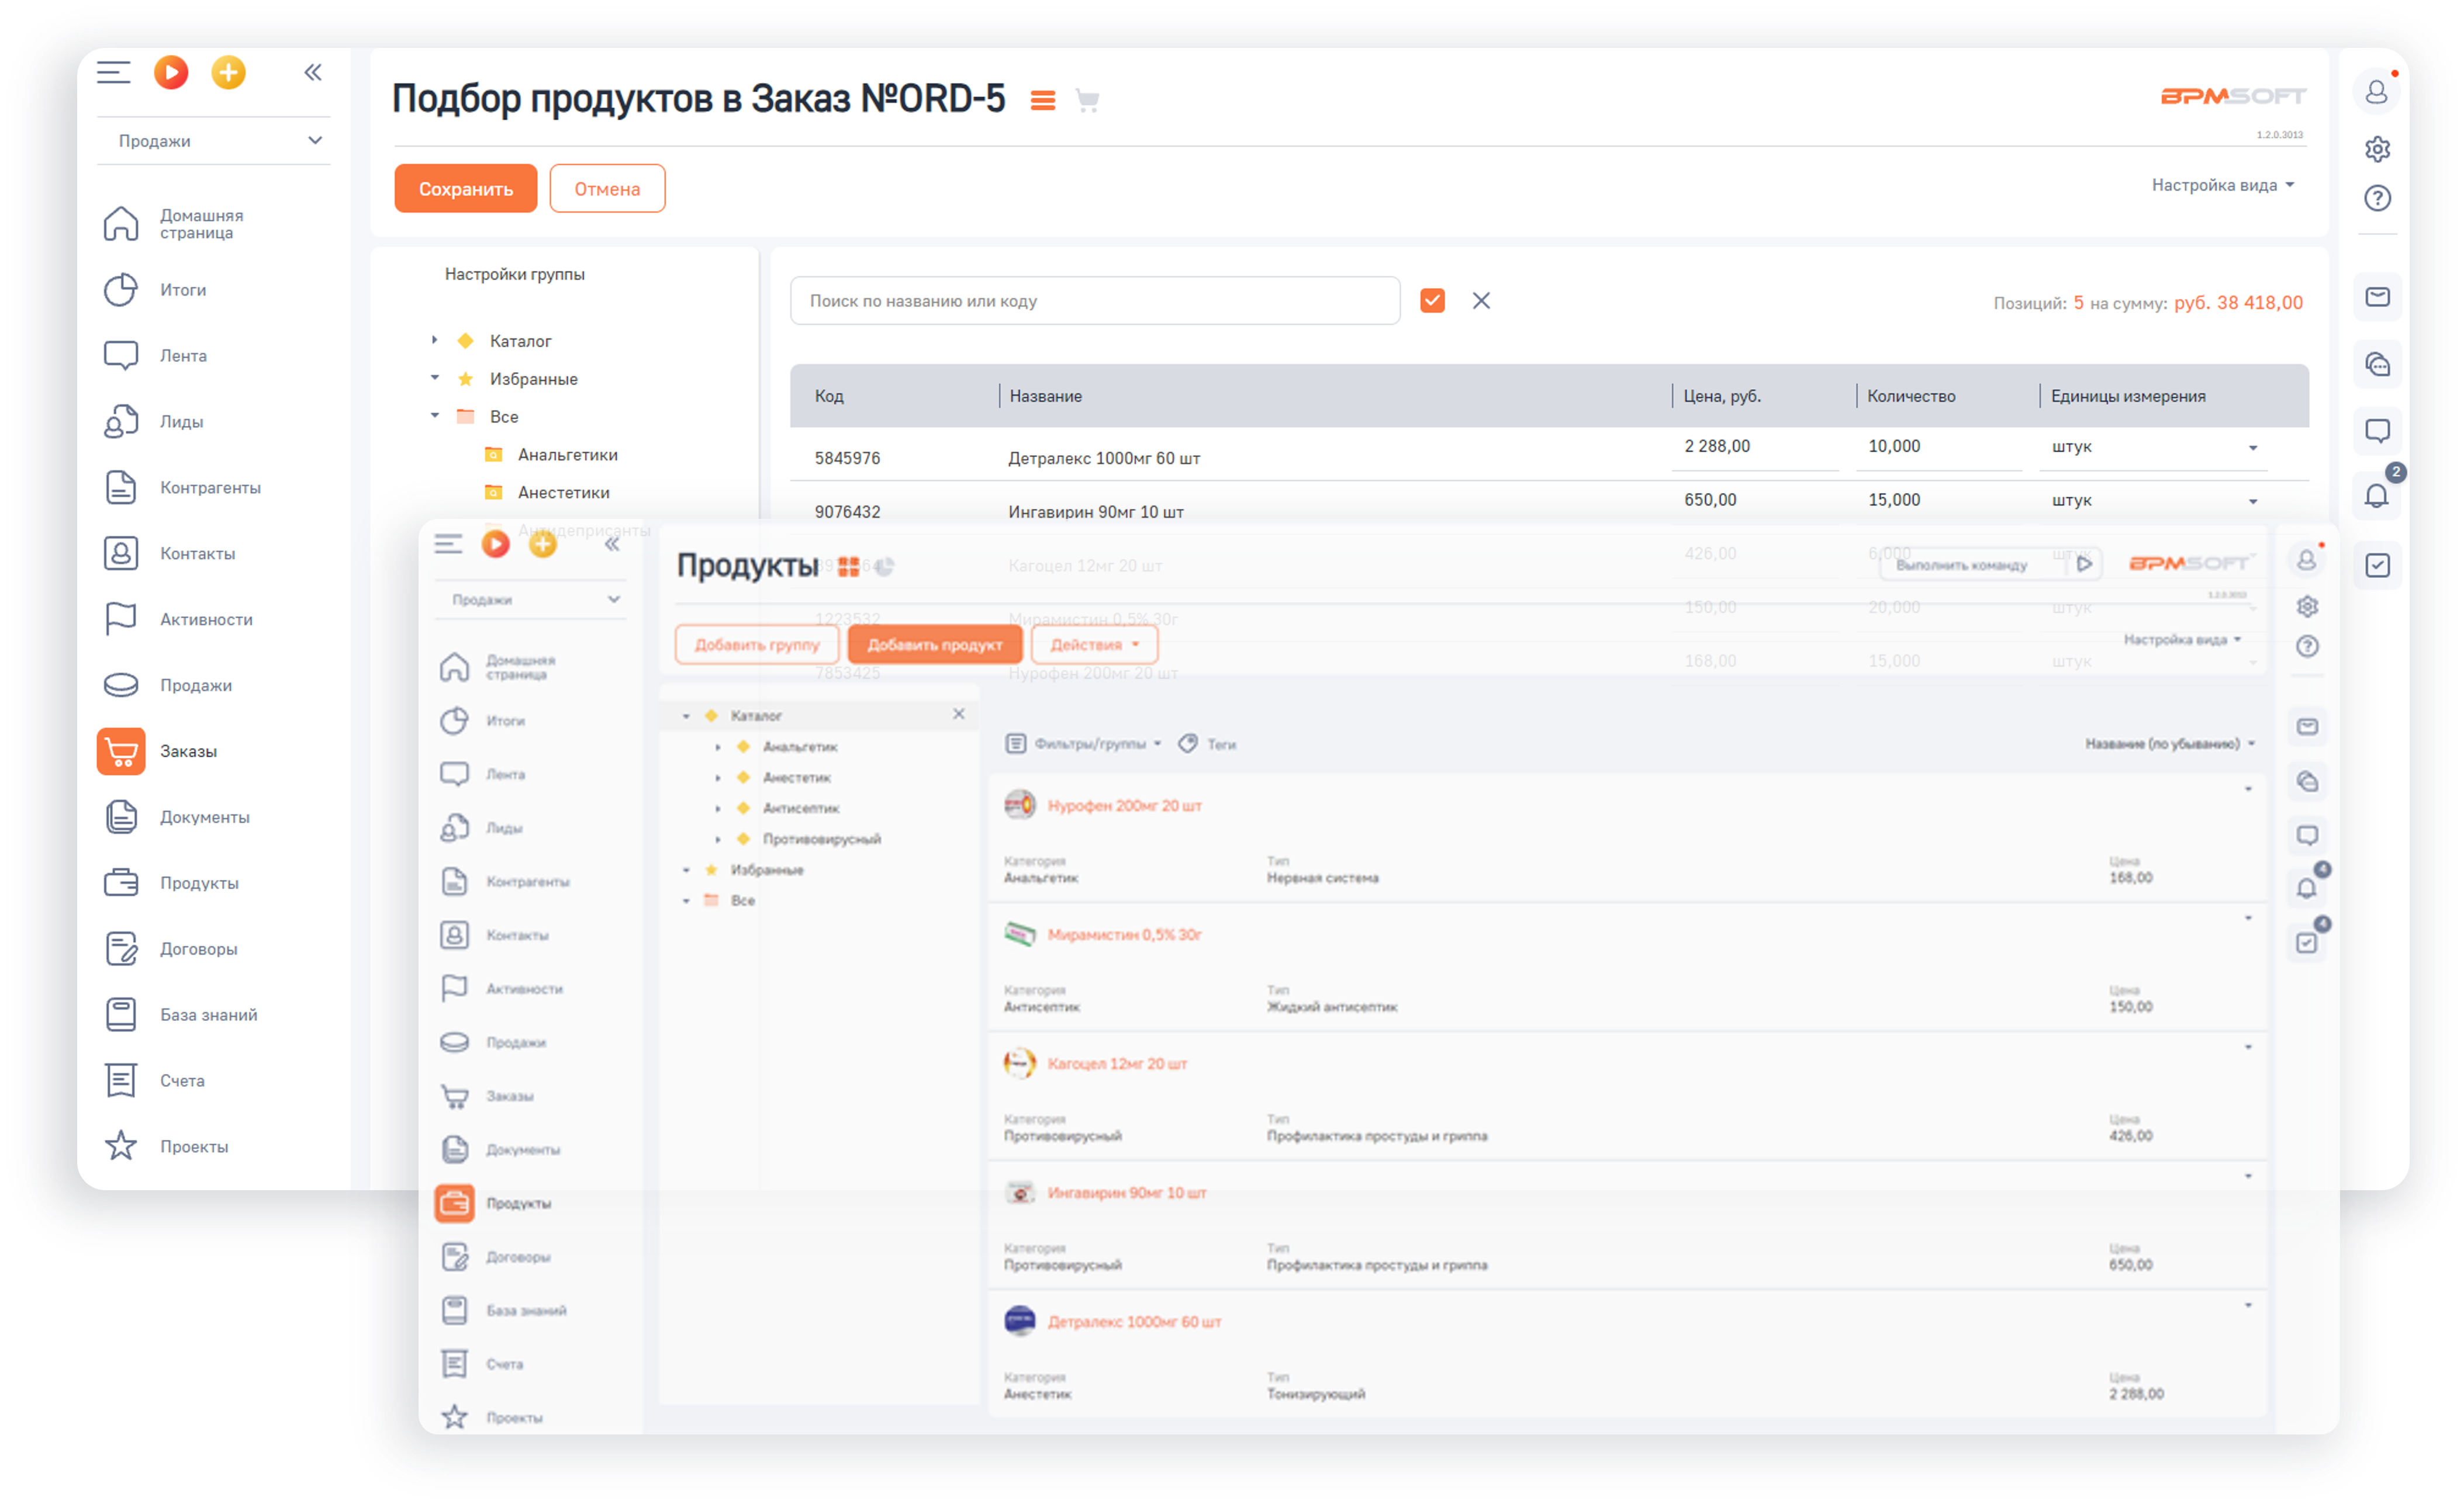Viewport: 2464px width, 1504px height.
Task: Click the Сохранить button
Action: 465,189
